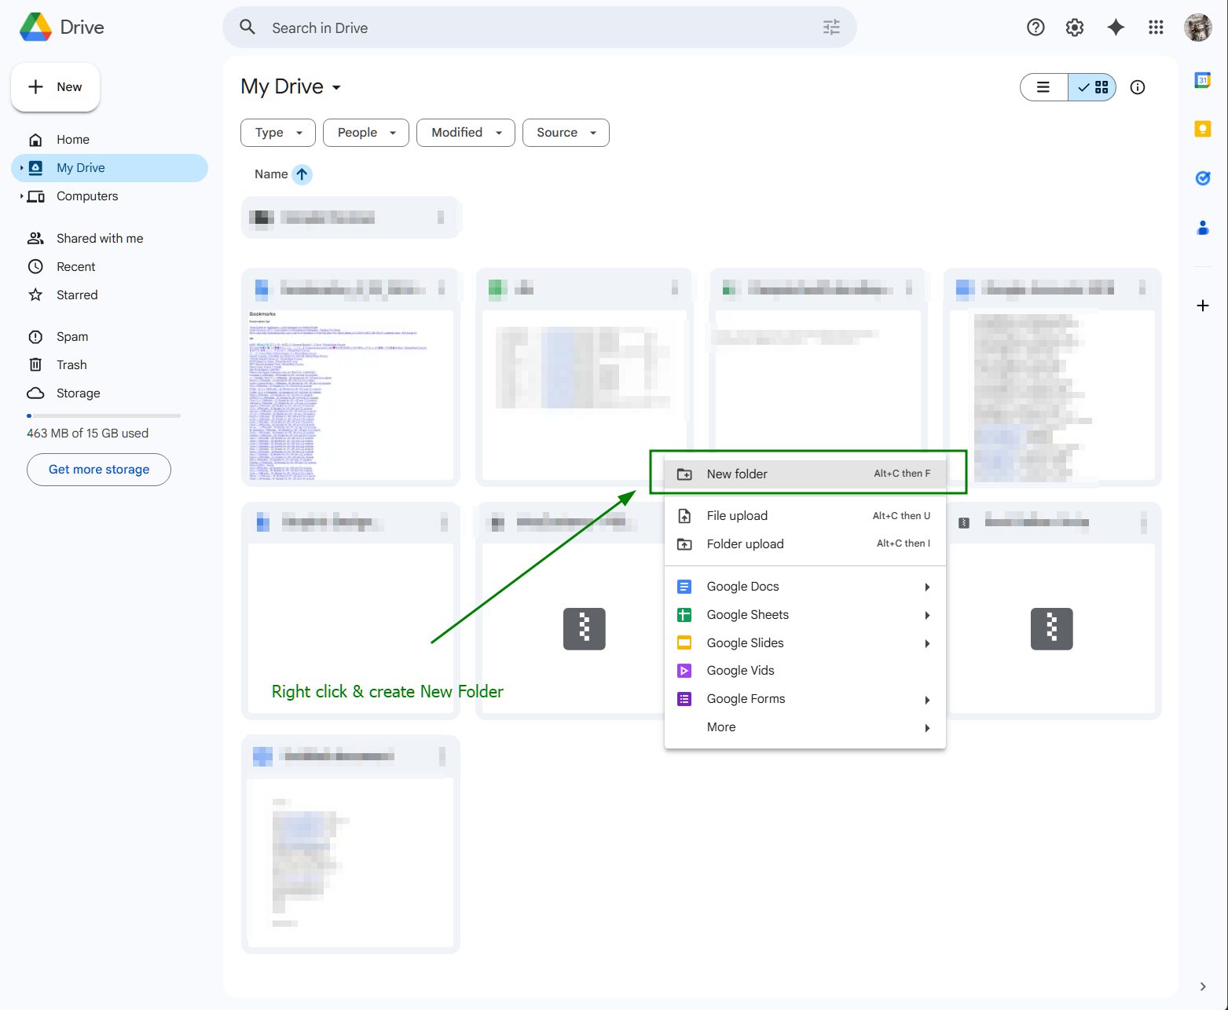The width and height of the screenshot is (1228, 1010).
Task: Open Google Keep side panel icon
Action: pos(1203,129)
